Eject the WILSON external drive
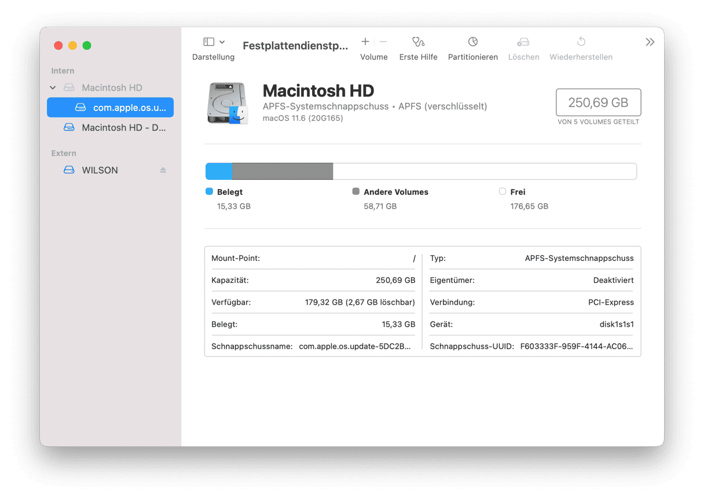The height and width of the screenshot is (499, 704). (163, 170)
